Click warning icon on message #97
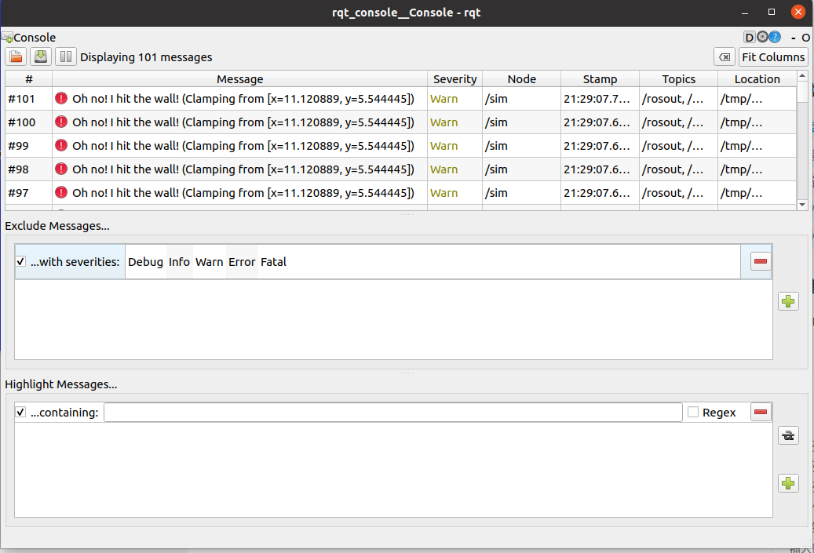The image size is (814, 553). pos(61,192)
